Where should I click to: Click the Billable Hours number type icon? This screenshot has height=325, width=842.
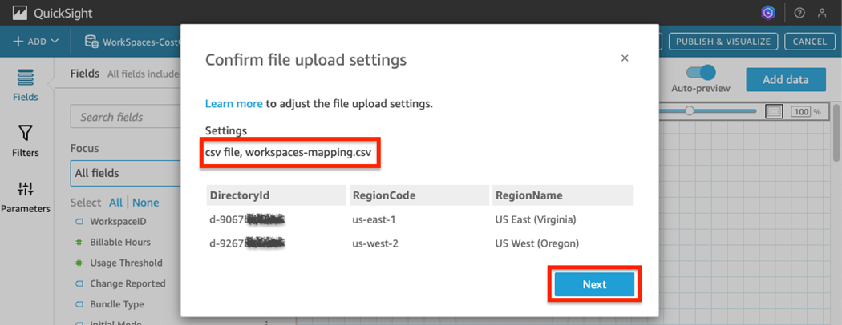click(79, 243)
